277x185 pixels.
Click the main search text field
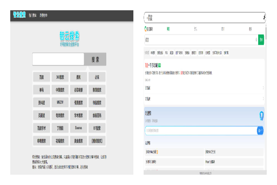[58, 59]
